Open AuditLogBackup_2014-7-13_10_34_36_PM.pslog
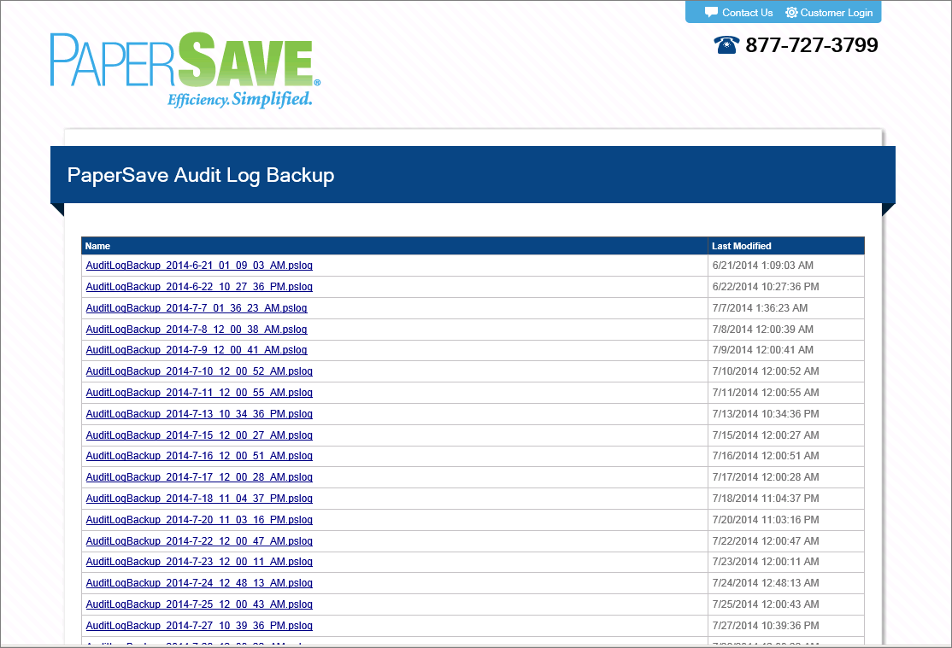 [x=199, y=413]
